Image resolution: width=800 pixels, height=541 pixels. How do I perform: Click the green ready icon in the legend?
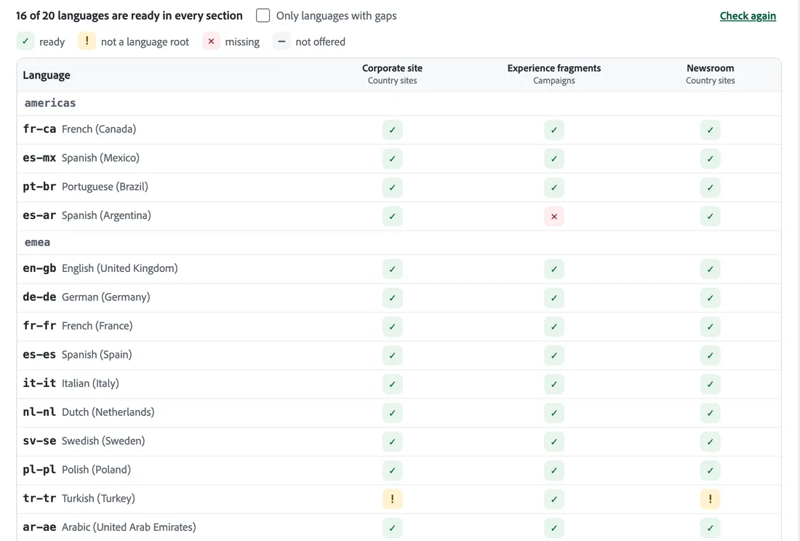[25, 41]
